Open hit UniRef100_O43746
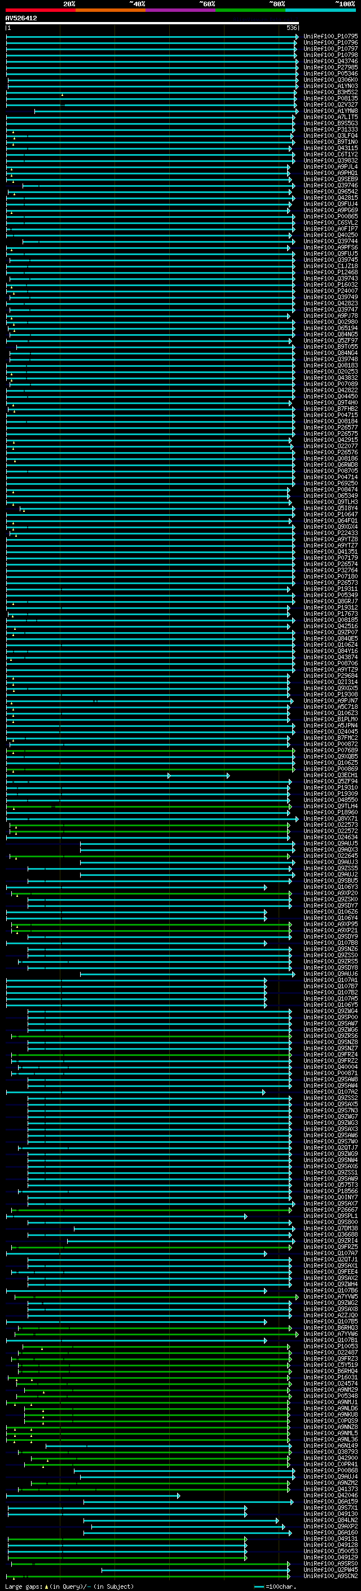This screenshot has height=1591, width=361. (x=331, y=61)
